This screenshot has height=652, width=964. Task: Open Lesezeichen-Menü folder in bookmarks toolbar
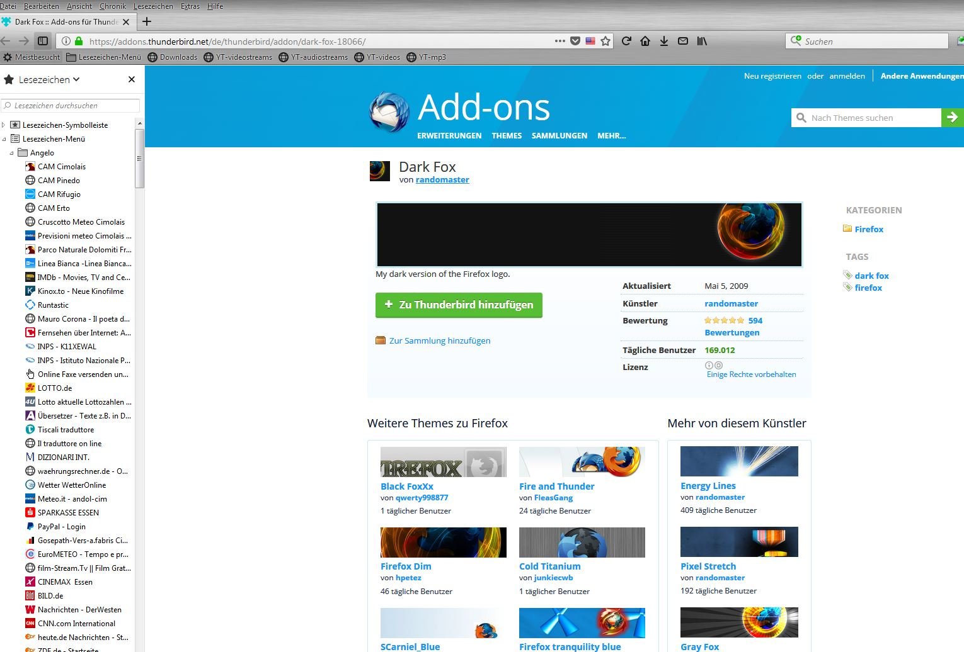coord(104,57)
